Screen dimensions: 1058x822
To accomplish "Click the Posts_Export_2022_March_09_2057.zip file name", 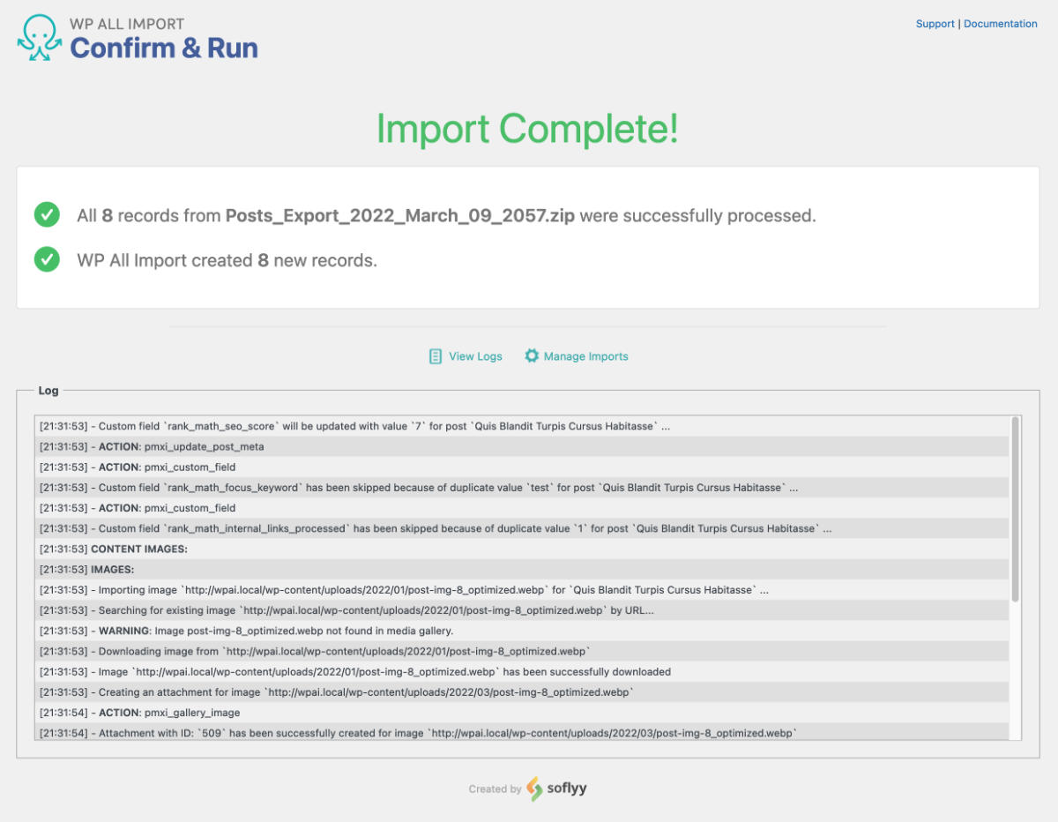I will (400, 215).
